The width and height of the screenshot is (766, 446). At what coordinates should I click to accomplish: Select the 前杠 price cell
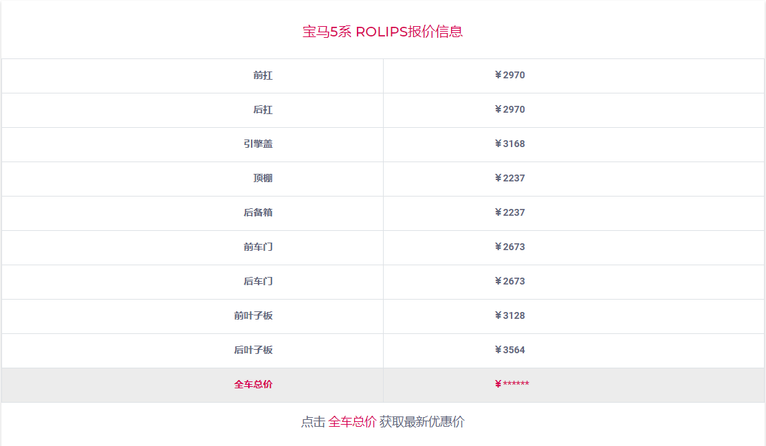pos(510,76)
